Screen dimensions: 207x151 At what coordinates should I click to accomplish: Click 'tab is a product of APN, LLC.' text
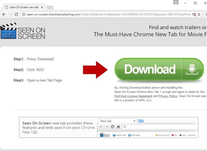tap(133, 100)
